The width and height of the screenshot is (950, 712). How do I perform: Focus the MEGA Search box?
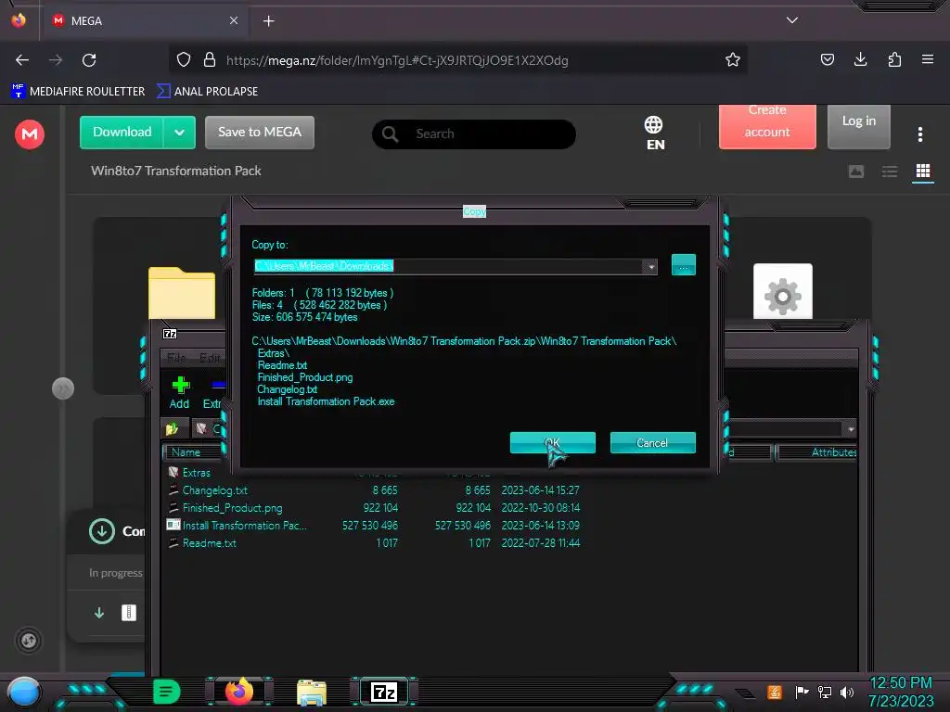[x=474, y=133]
